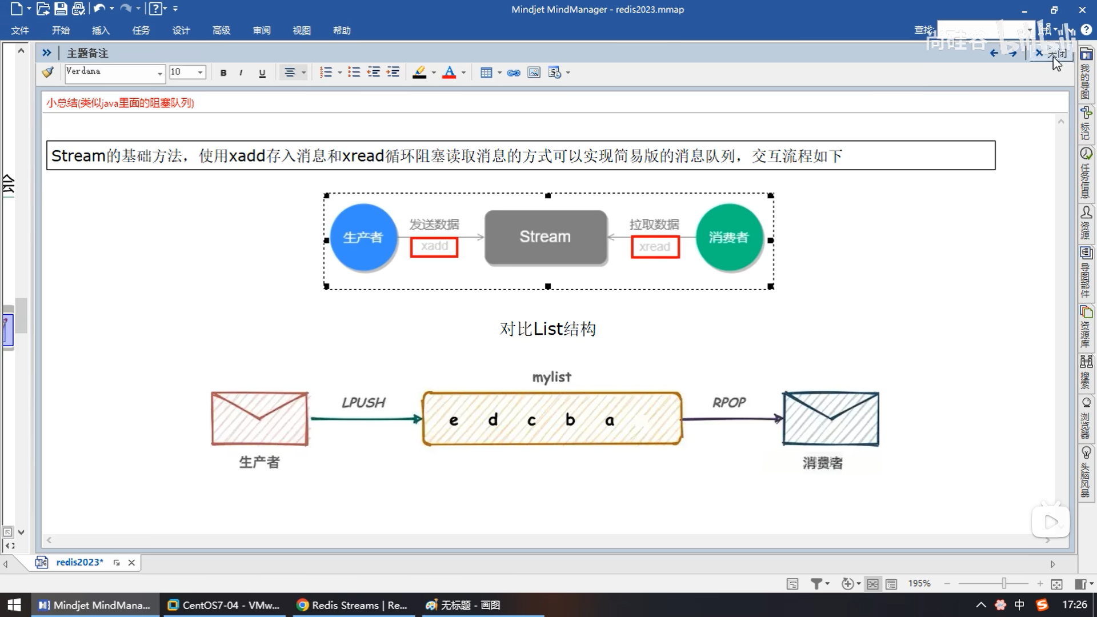Click the bulleted list icon
Image resolution: width=1097 pixels, height=617 pixels.
pyautogui.click(x=354, y=73)
